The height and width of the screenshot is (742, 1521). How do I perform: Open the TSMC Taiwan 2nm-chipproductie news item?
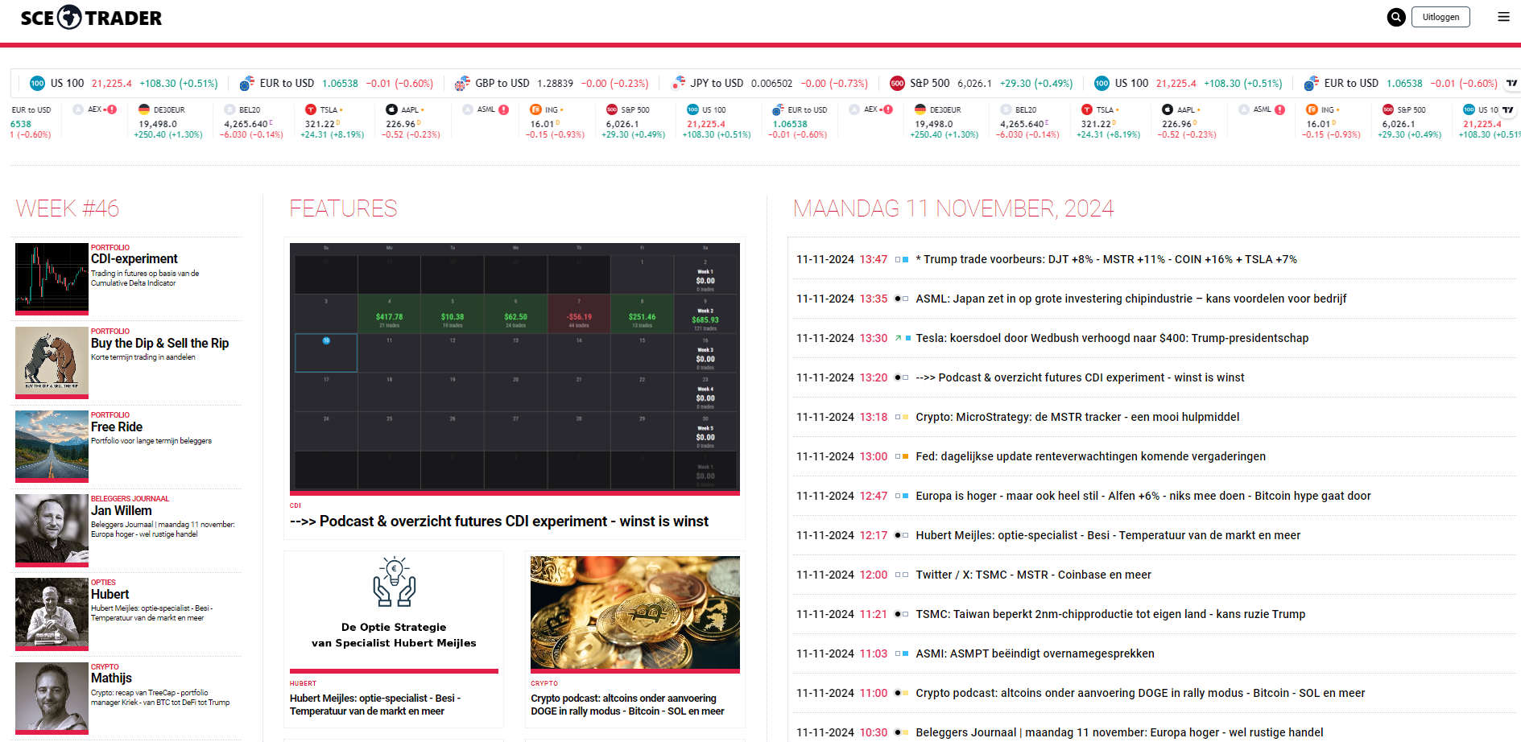(1110, 614)
